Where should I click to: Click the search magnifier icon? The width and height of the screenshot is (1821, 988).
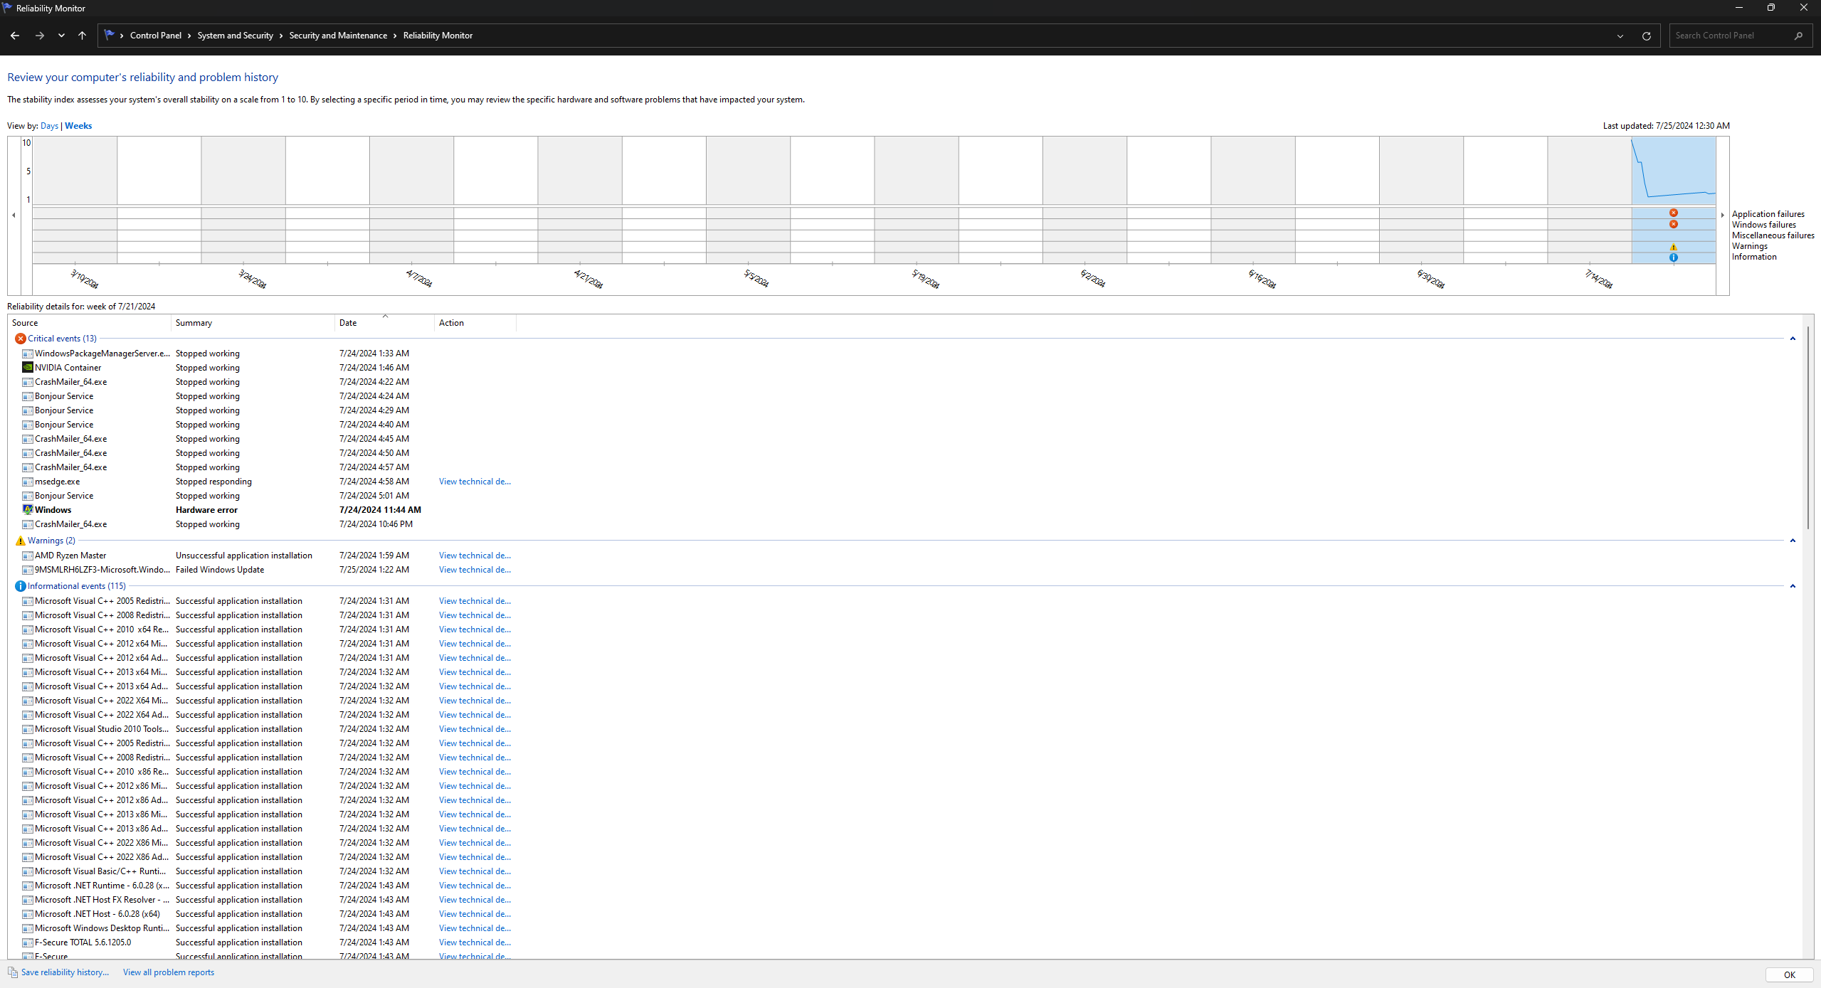pyautogui.click(x=1798, y=36)
